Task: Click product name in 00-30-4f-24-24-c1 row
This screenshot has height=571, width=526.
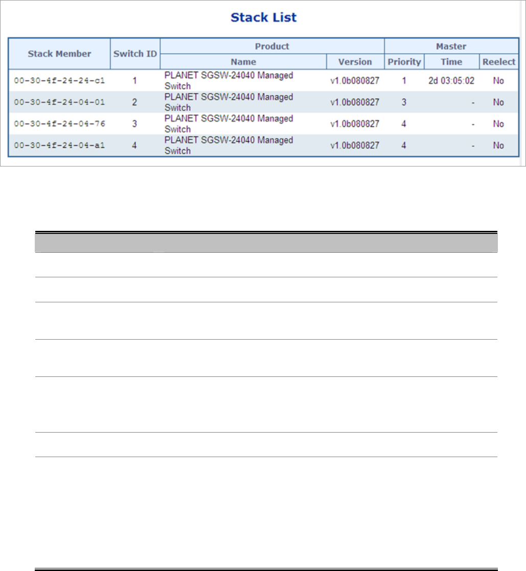Action: tap(228, 81)
